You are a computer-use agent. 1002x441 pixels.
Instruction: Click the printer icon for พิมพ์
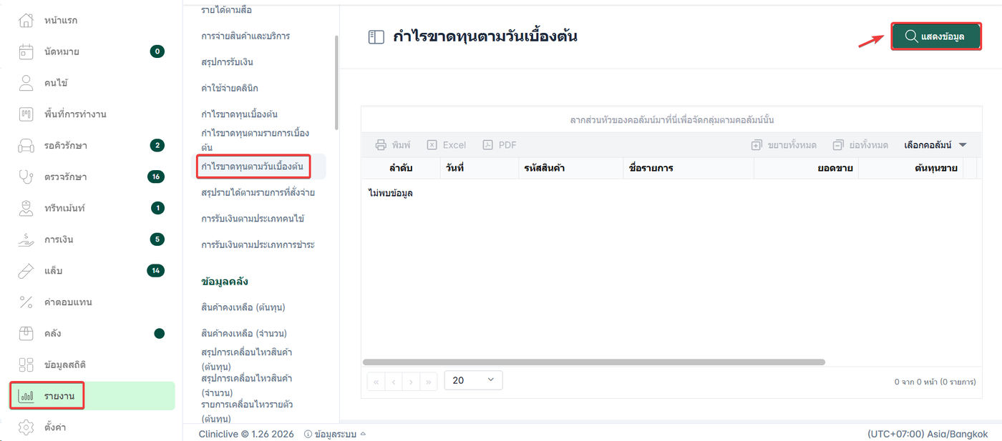click(x=381, y=145)
